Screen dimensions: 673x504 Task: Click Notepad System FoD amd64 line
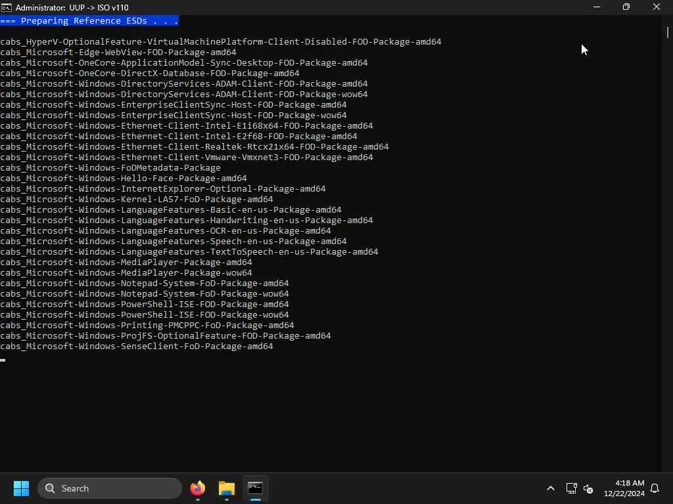click(x=145, y=283)
